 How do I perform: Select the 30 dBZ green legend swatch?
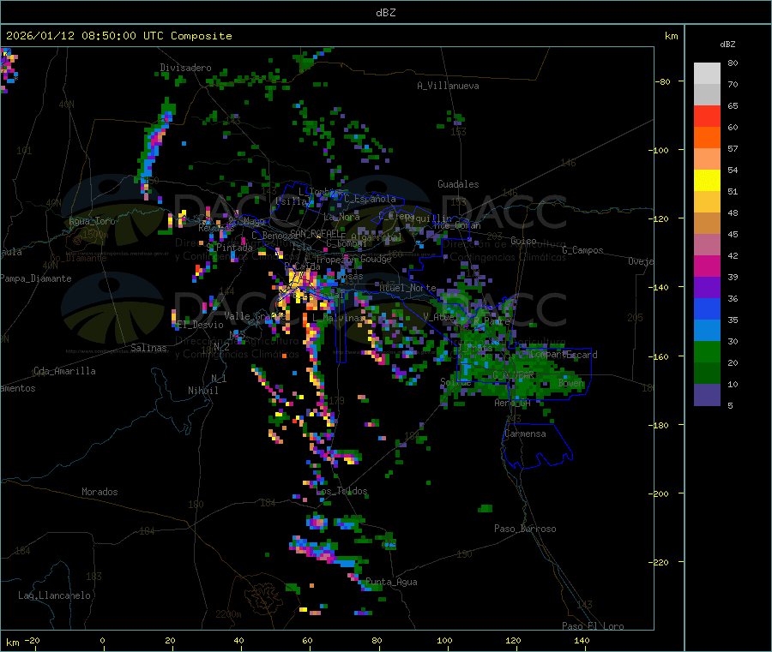[x=707, y=351]
